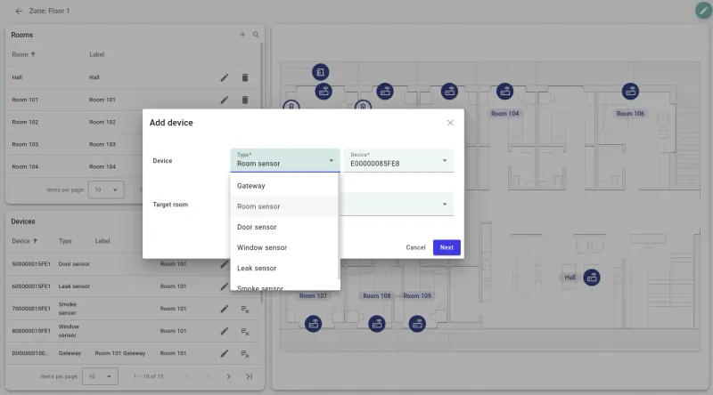Open the Type dropdown showing Room sensor
The height and width of the screenshot is (395, 713).
[285, 160]
